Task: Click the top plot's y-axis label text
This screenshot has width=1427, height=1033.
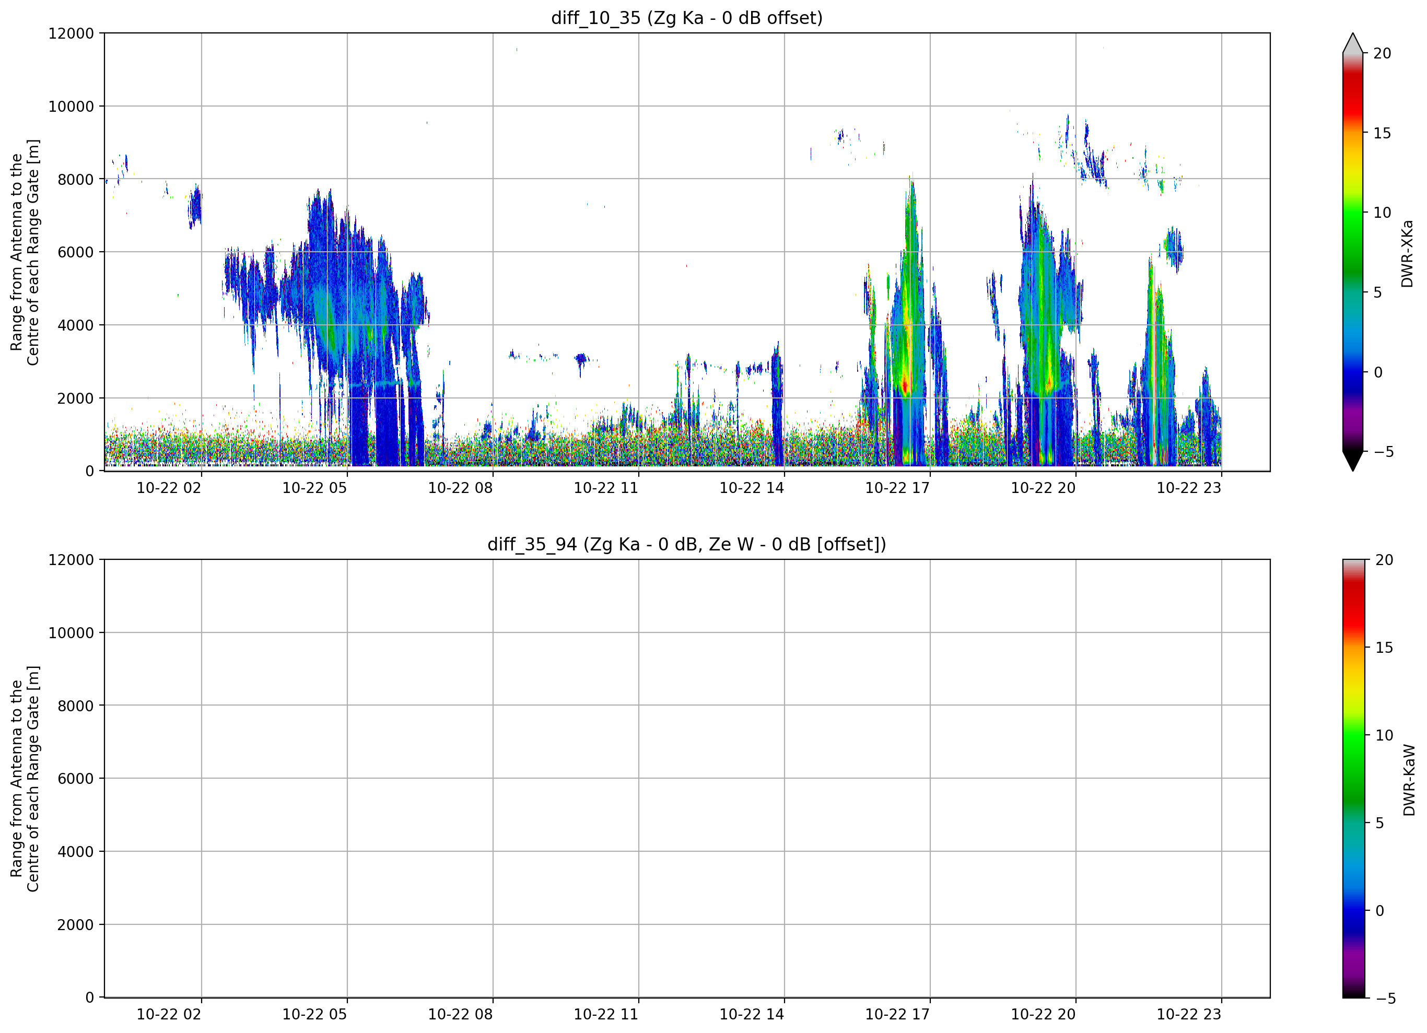Action: point(25,252)
